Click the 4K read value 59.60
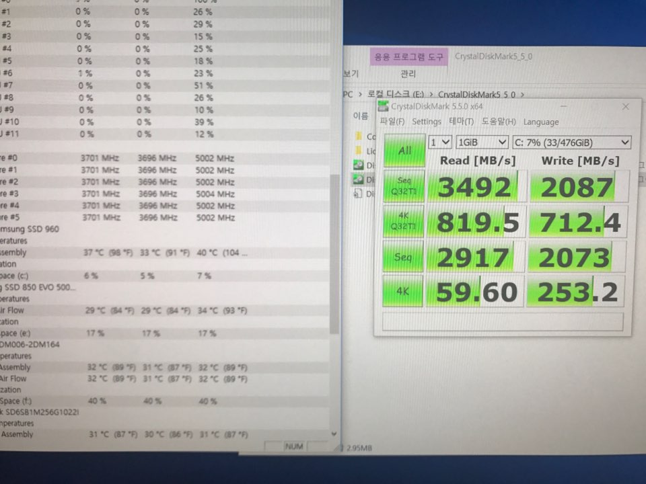This screenshot has height=484, width=646. [x=476, y=292]
